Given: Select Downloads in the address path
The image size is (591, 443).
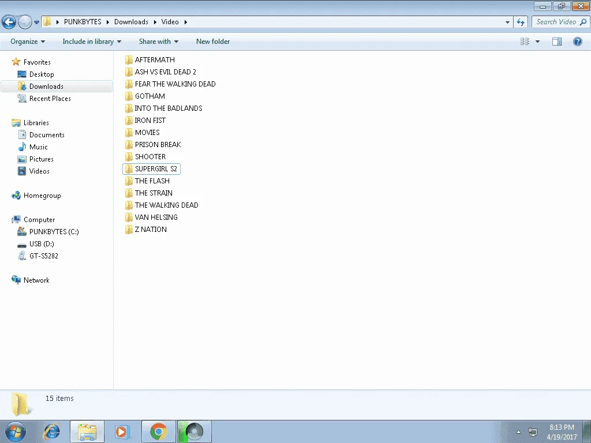Looking at the screenshot, I should pyautogui.click(x=131, y=22).
